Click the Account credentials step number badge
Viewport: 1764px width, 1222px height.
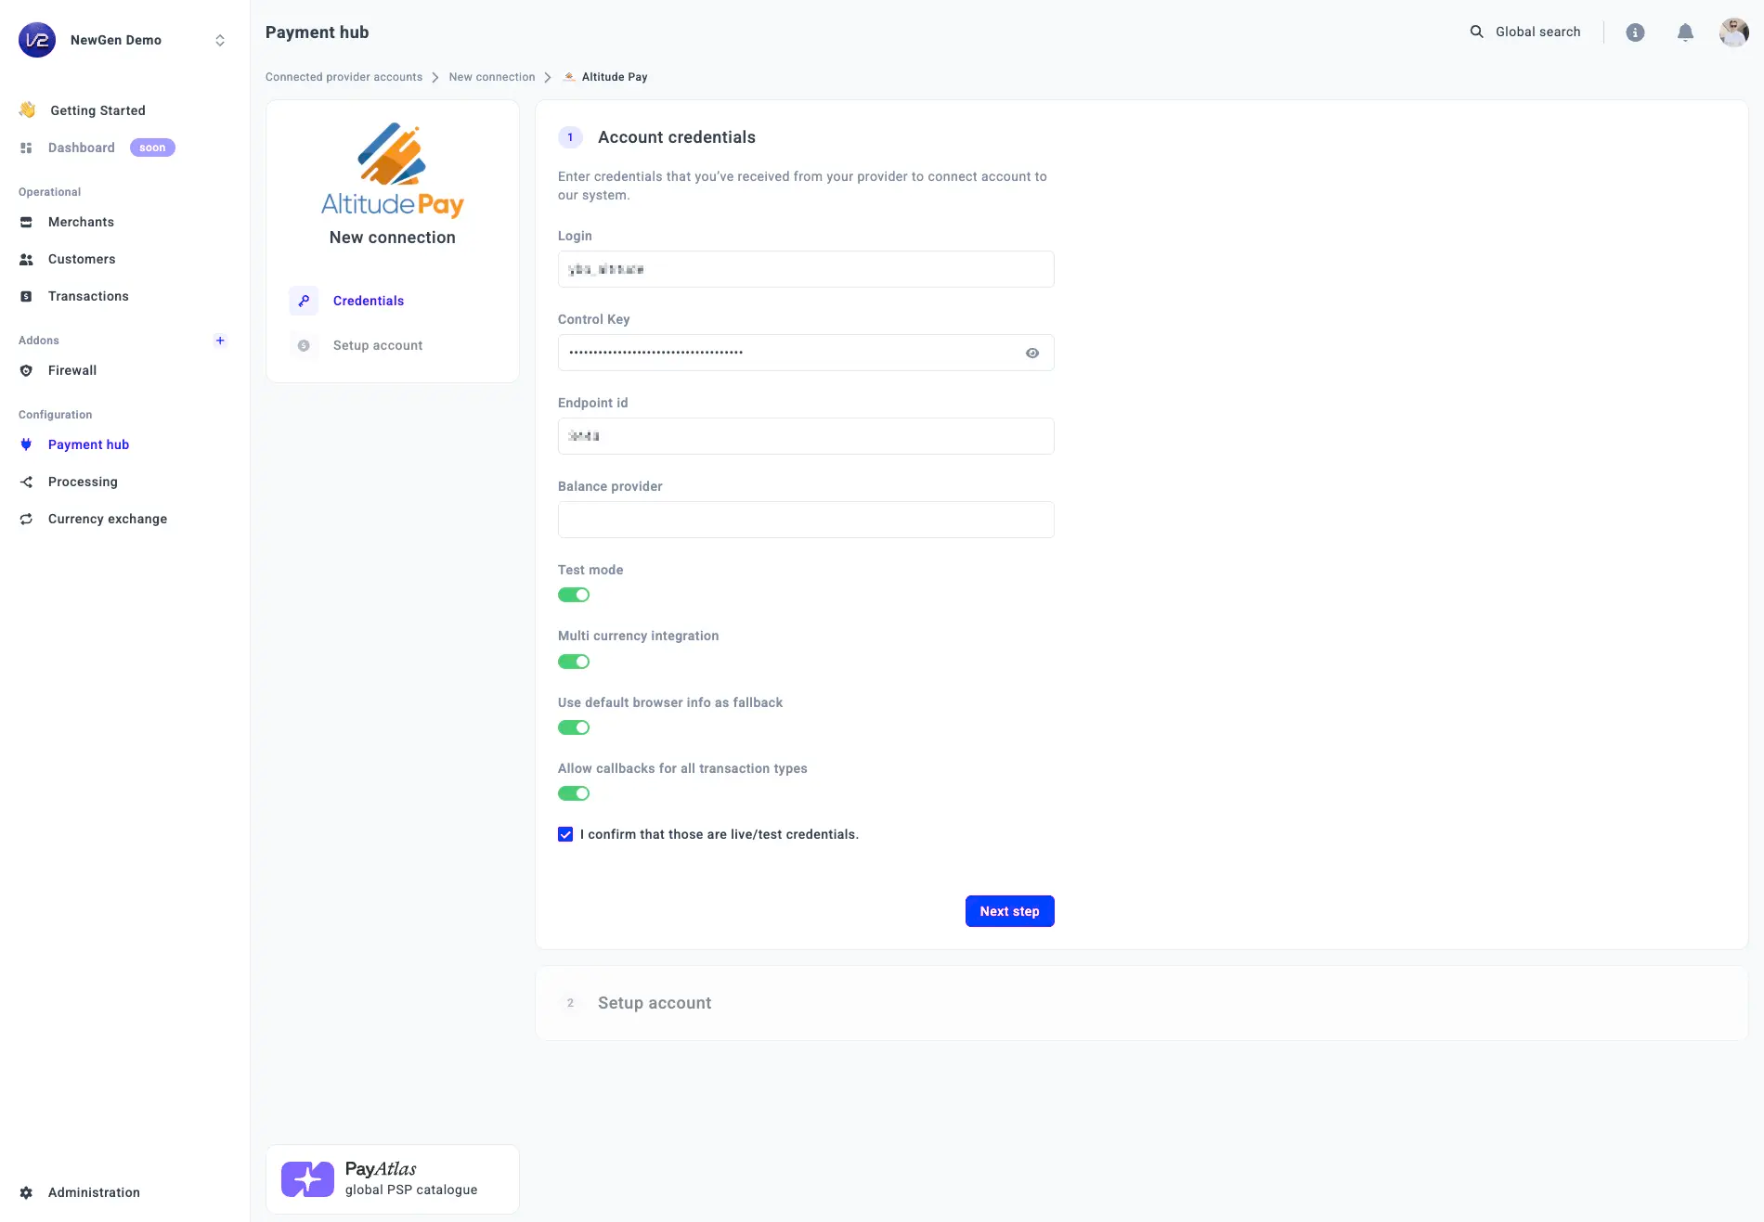[x=570, y=137]
